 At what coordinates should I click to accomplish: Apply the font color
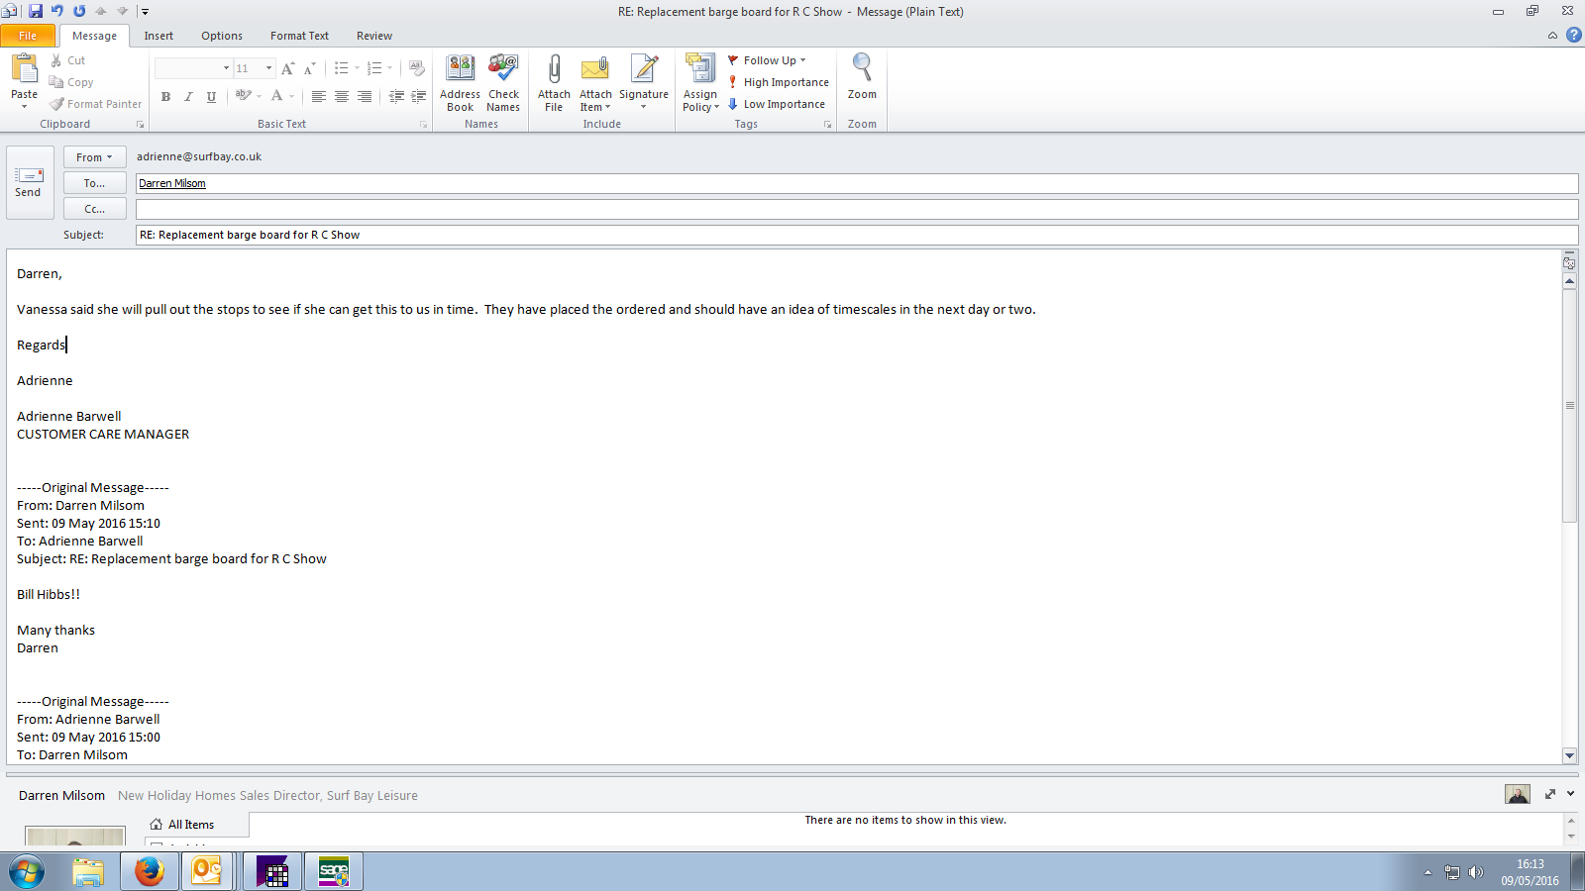coord(276,96)
